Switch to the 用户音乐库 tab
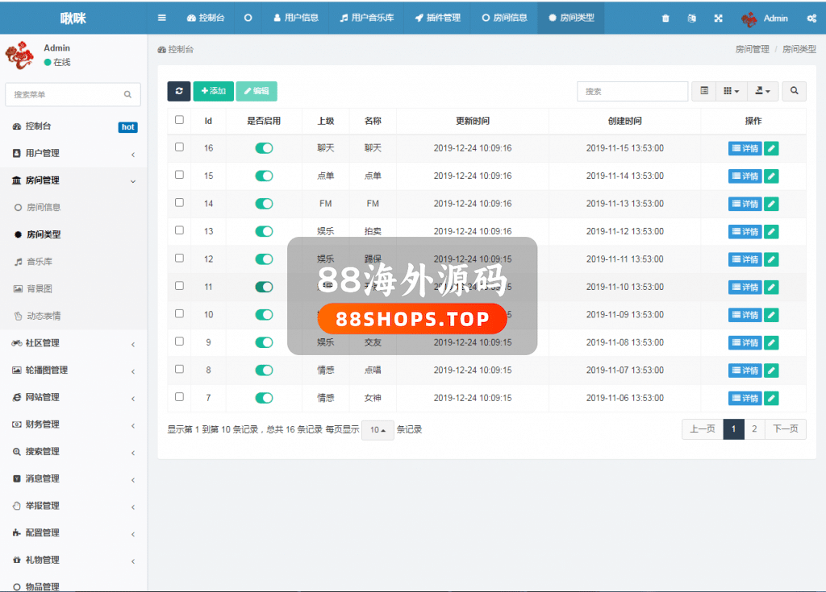This screenshot has height=592, width=826. 366,18
